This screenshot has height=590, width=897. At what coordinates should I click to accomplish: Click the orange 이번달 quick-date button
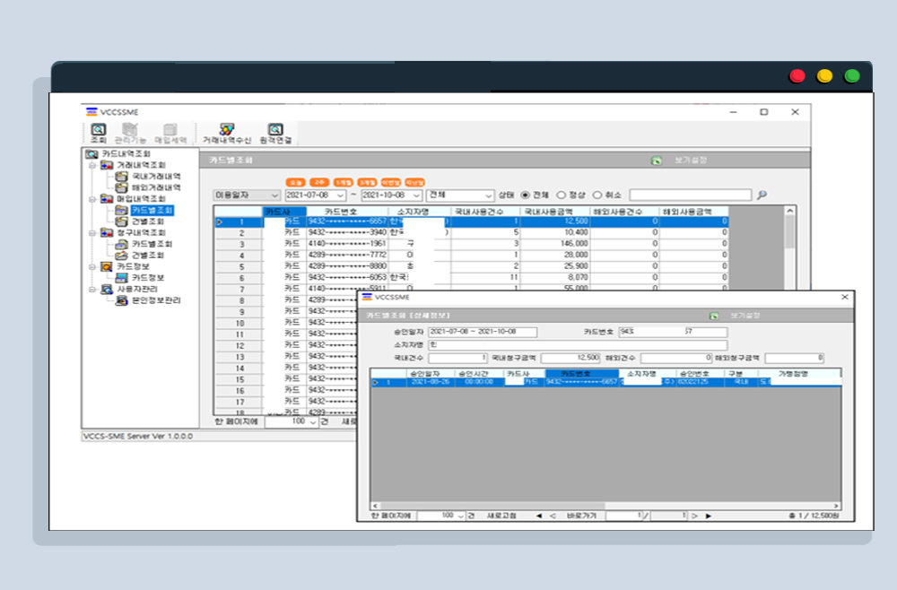(x=391, y=182)
